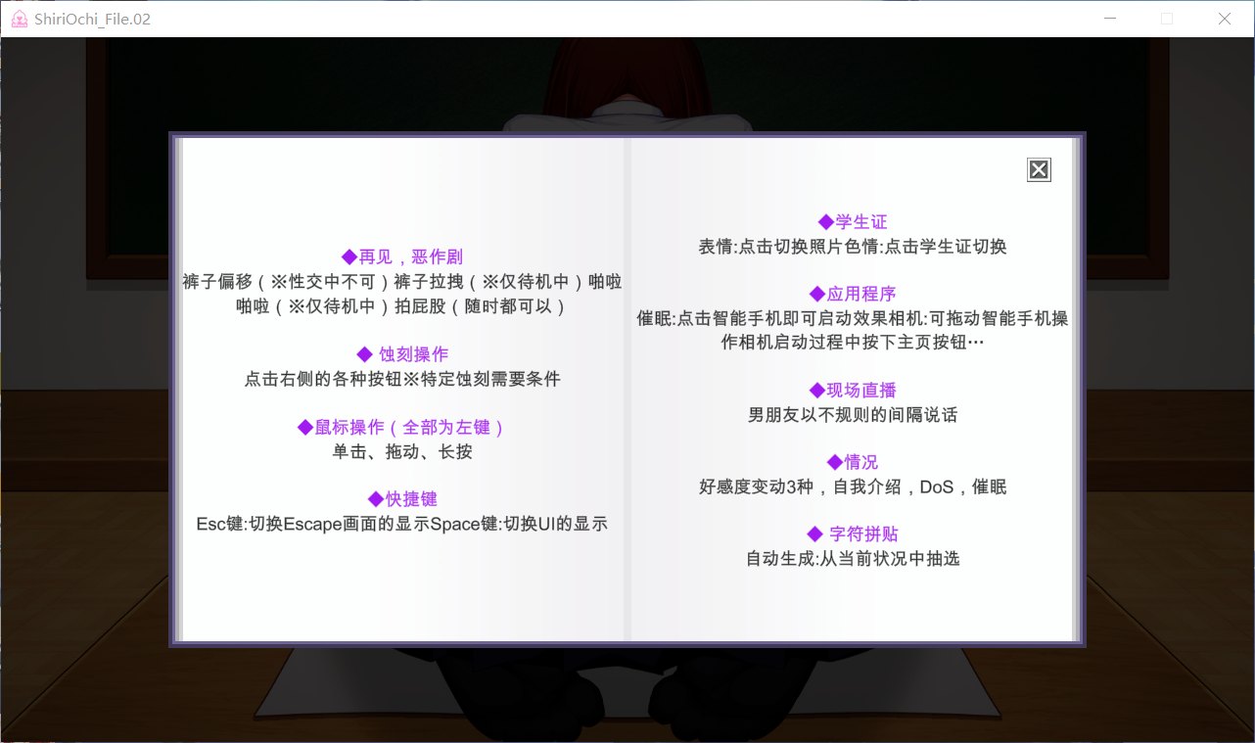
Task: Click the ◆快捷键 heading
Action: pos(402,498)
